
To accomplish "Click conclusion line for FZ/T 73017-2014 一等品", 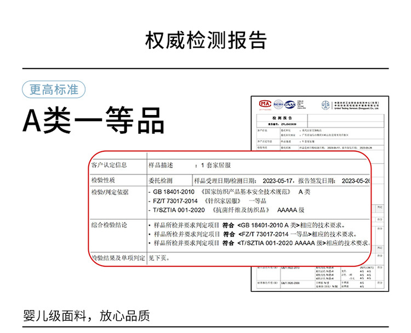I will [253, 234].
